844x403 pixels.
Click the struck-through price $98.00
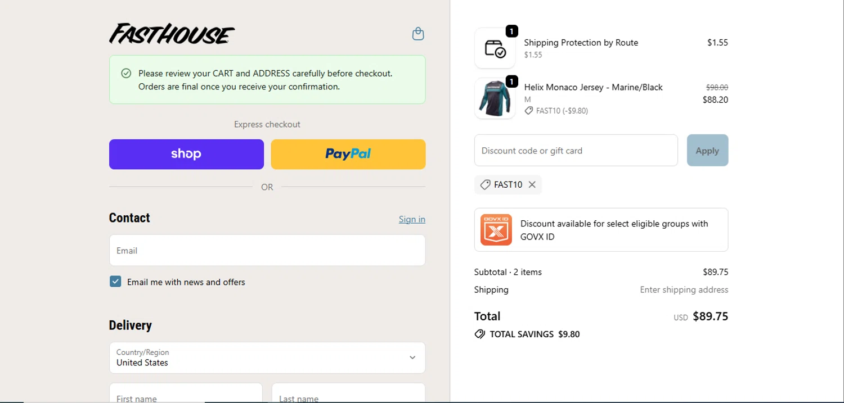coord(717,87)
